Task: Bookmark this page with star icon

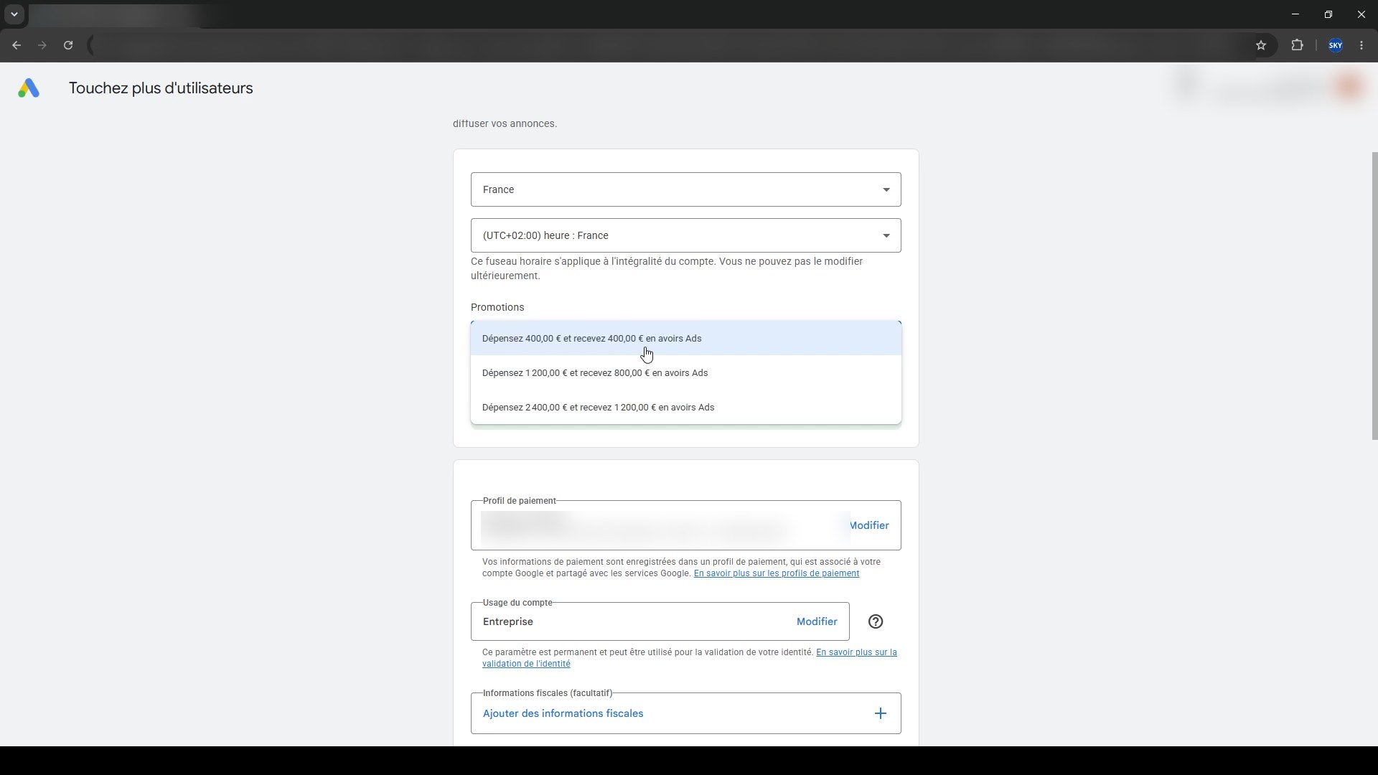Action: click(x=1261, y=45)
